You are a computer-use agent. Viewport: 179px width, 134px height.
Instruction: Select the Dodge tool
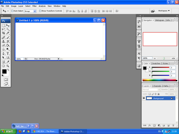(x=8, y=49)
